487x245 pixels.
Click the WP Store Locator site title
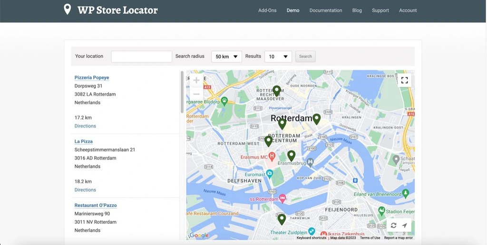pyautogui.click(x=117, y=10)
